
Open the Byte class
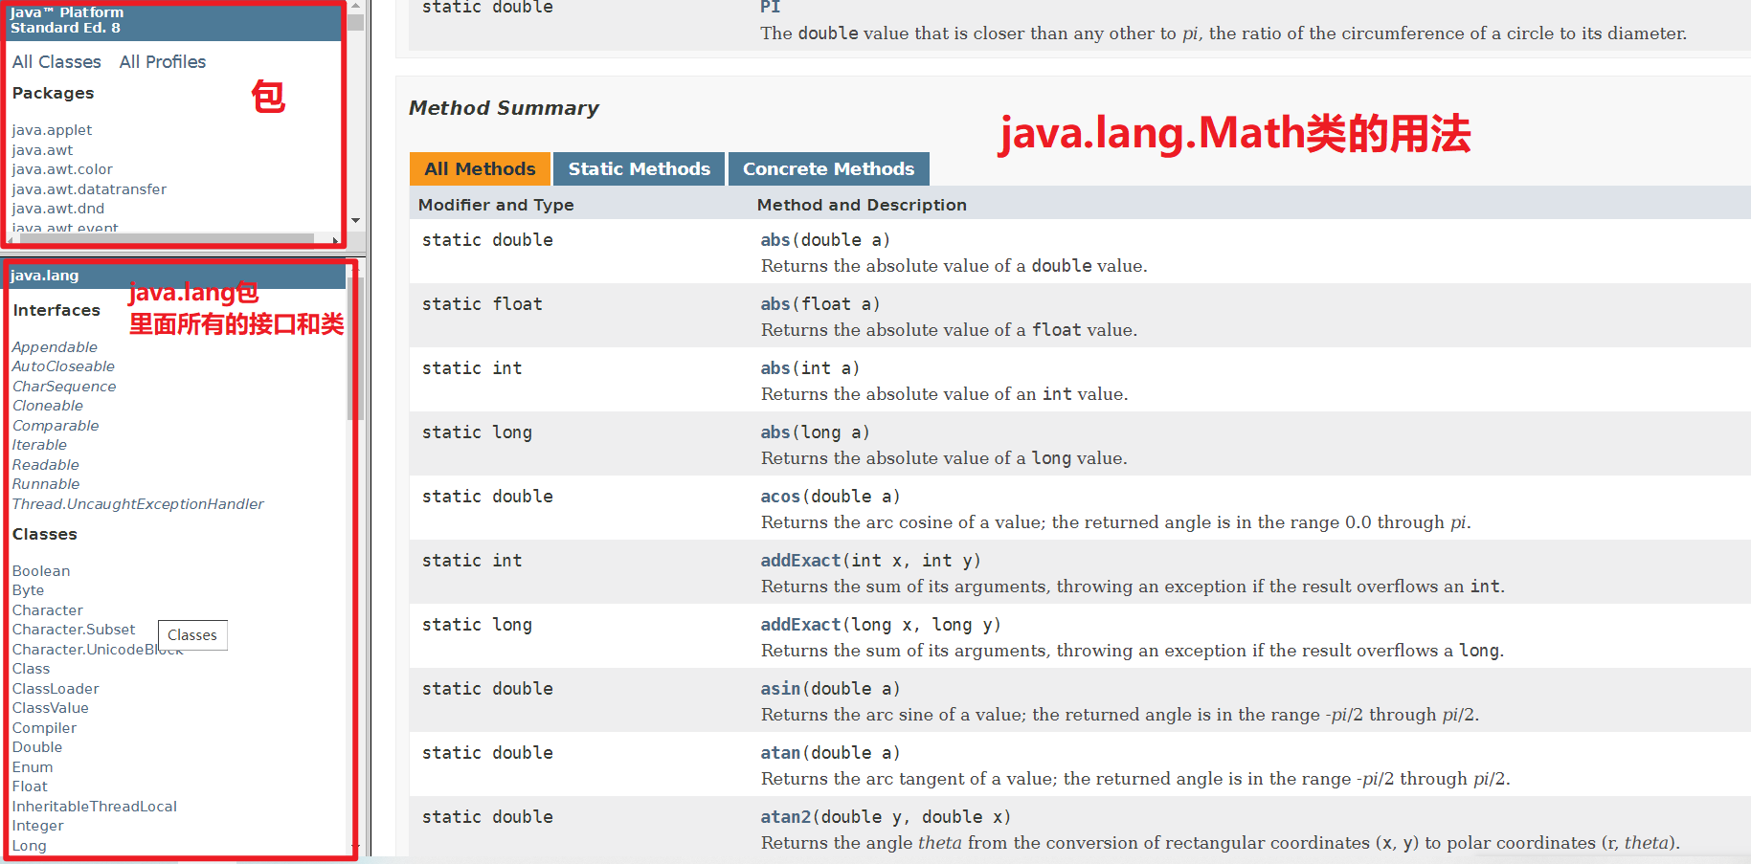click(28, 590)
